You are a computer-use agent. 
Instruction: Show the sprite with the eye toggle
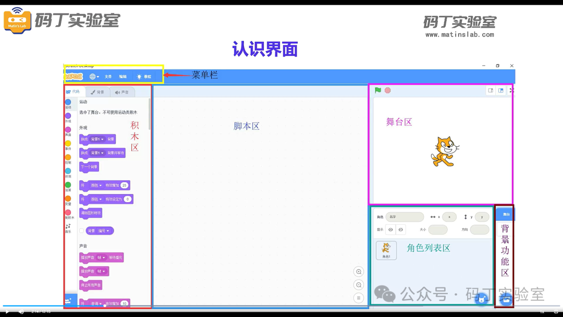point(391,229)
